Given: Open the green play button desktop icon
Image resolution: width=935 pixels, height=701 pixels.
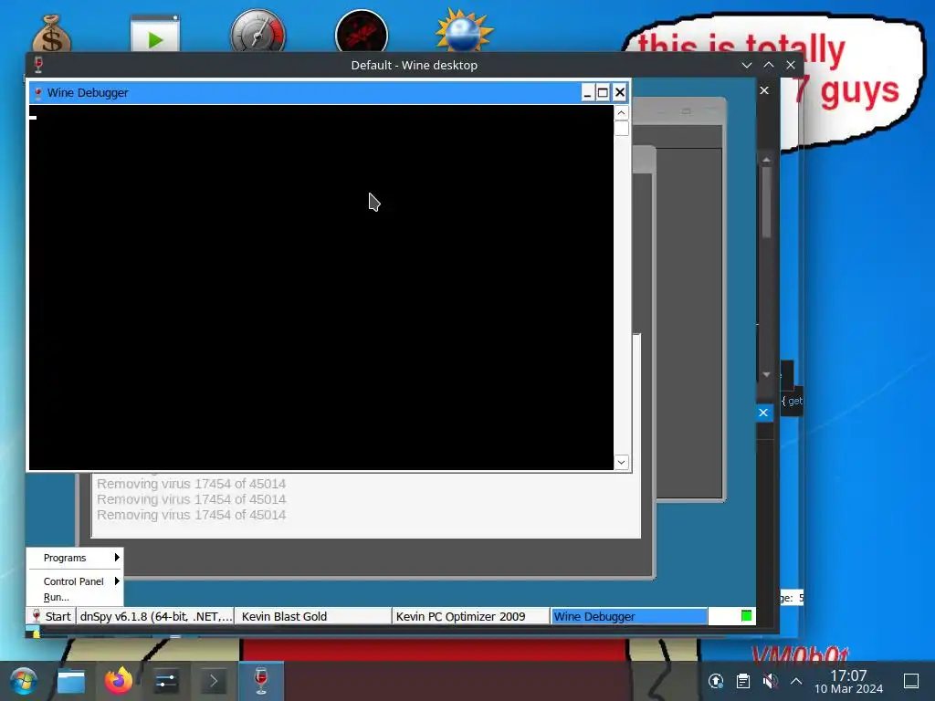Looking at the screenshot, I should click(155, 34).
